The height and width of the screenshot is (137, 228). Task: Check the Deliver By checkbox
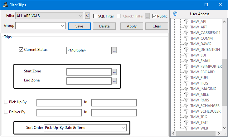(x=6, y=112)
